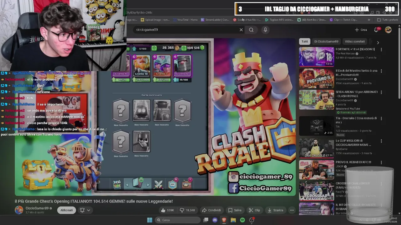The image size is (401, 225).
Task: Open Tia - One take video
Action: [316, 126]
